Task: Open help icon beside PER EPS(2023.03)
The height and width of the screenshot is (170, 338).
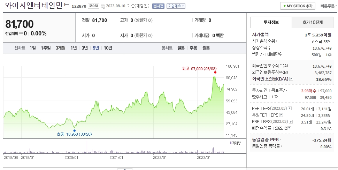Action: point(290,109)
